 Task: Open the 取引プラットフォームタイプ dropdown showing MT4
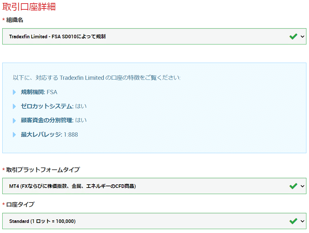point(154,186)
